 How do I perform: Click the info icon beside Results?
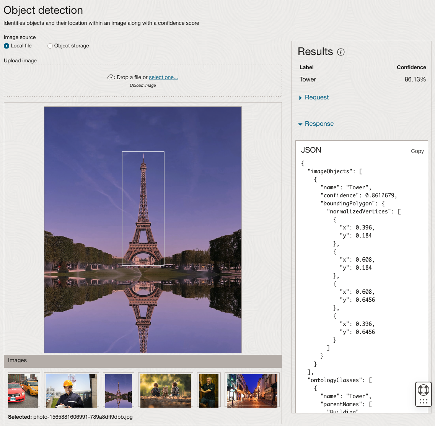[341, 52]
